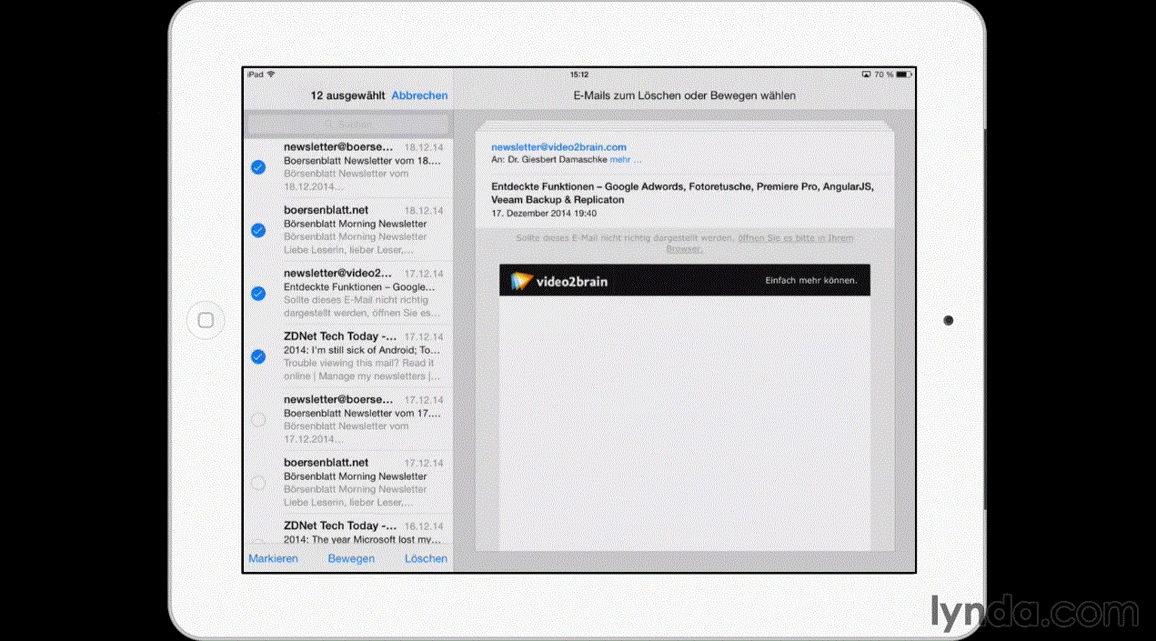This screenshot has height=641, width=1156.
Task: Select the unchecked Boersenblatt Newsletter 17.12.14 circle
Action: point(257,419)
